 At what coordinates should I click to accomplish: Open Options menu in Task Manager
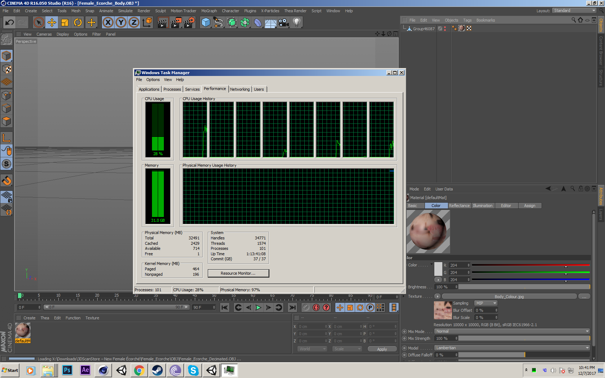coord(153,80)
